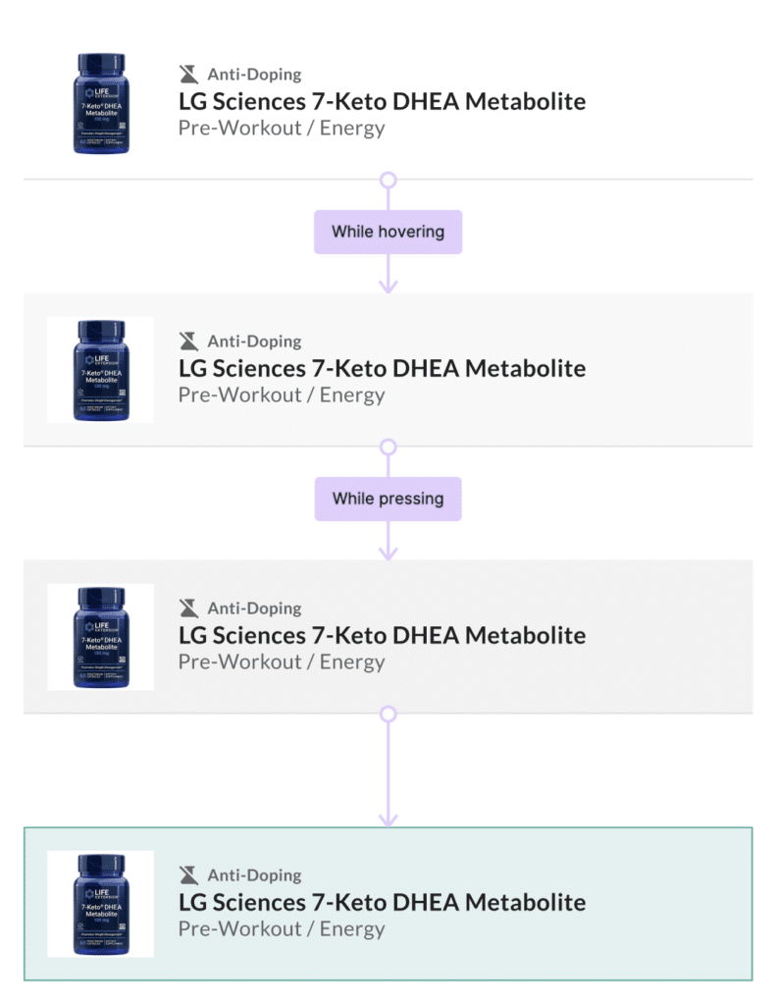
Task: Select bottle thumbnail in teal selected row
Action: pyautogui.click(x=101, y=904)
